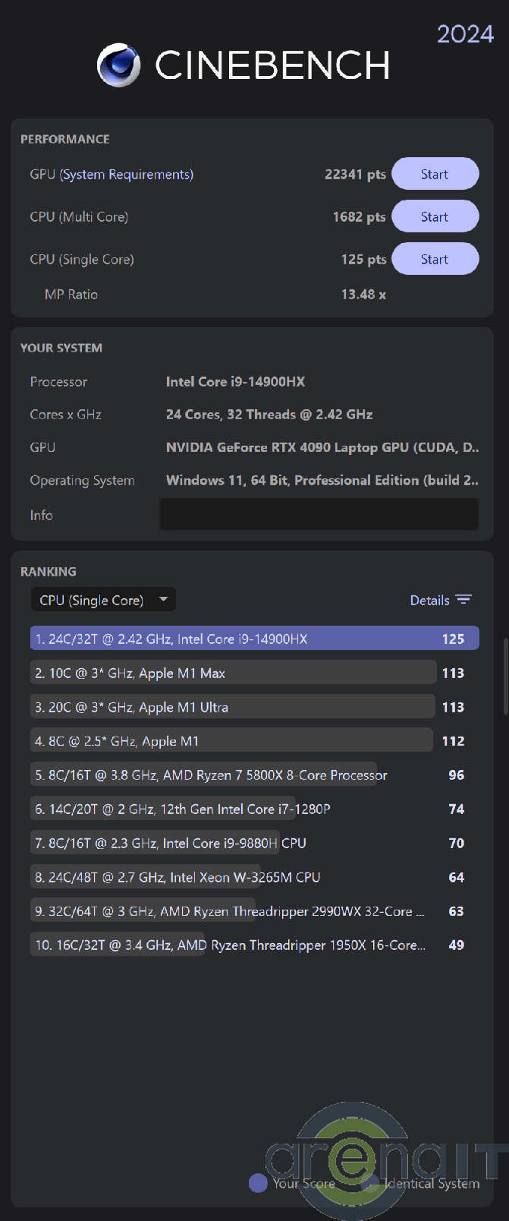Start the CPU Multi Core test
This screenshot has width=509, height=1221.
[x=435, y=216]
